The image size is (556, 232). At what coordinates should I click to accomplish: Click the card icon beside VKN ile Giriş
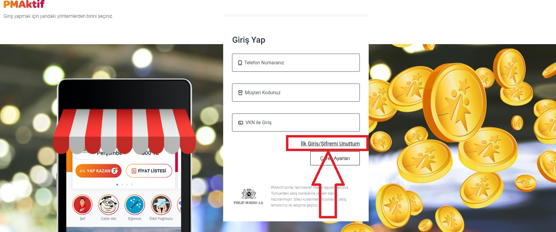point(241,123)
